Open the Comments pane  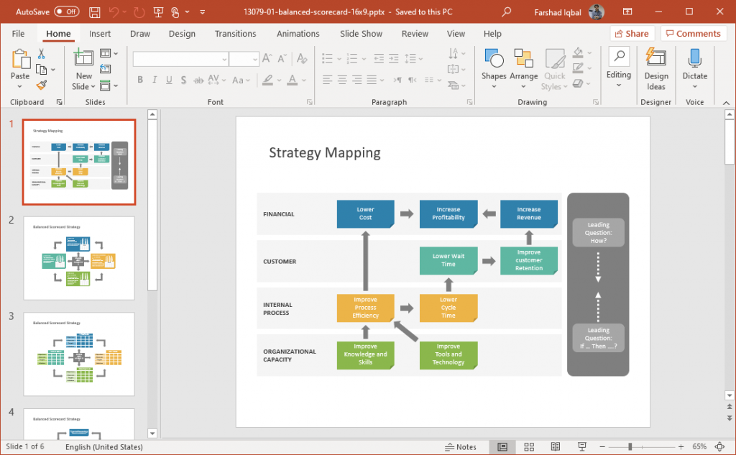tap(693, 33)
